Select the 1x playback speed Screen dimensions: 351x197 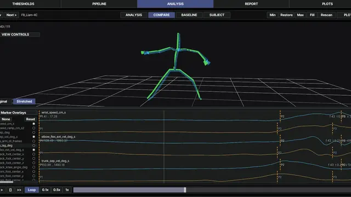pos(67,190)
